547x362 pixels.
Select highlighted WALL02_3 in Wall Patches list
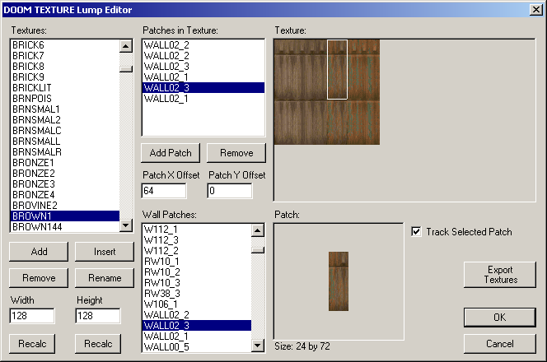click(197, 326)
